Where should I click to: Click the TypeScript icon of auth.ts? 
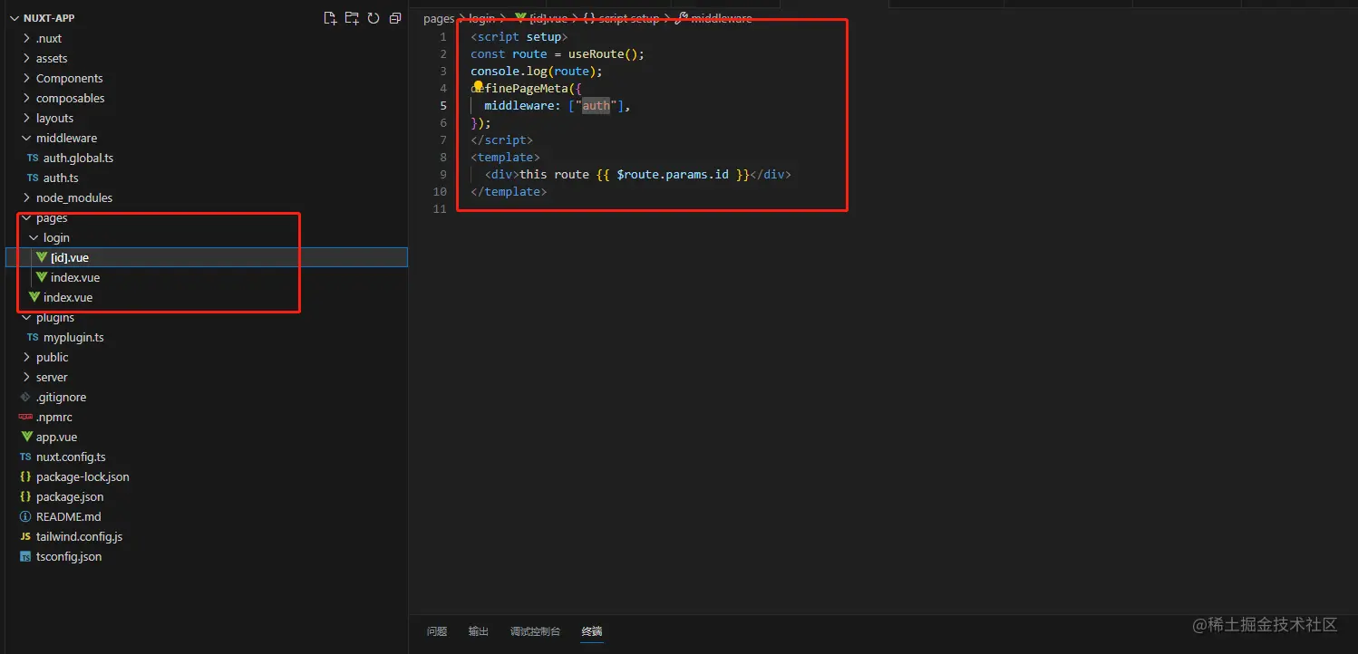[x=33, y=178]
